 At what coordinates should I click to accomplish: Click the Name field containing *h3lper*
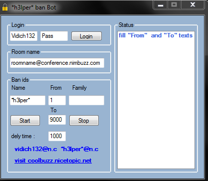pos(27,100)
